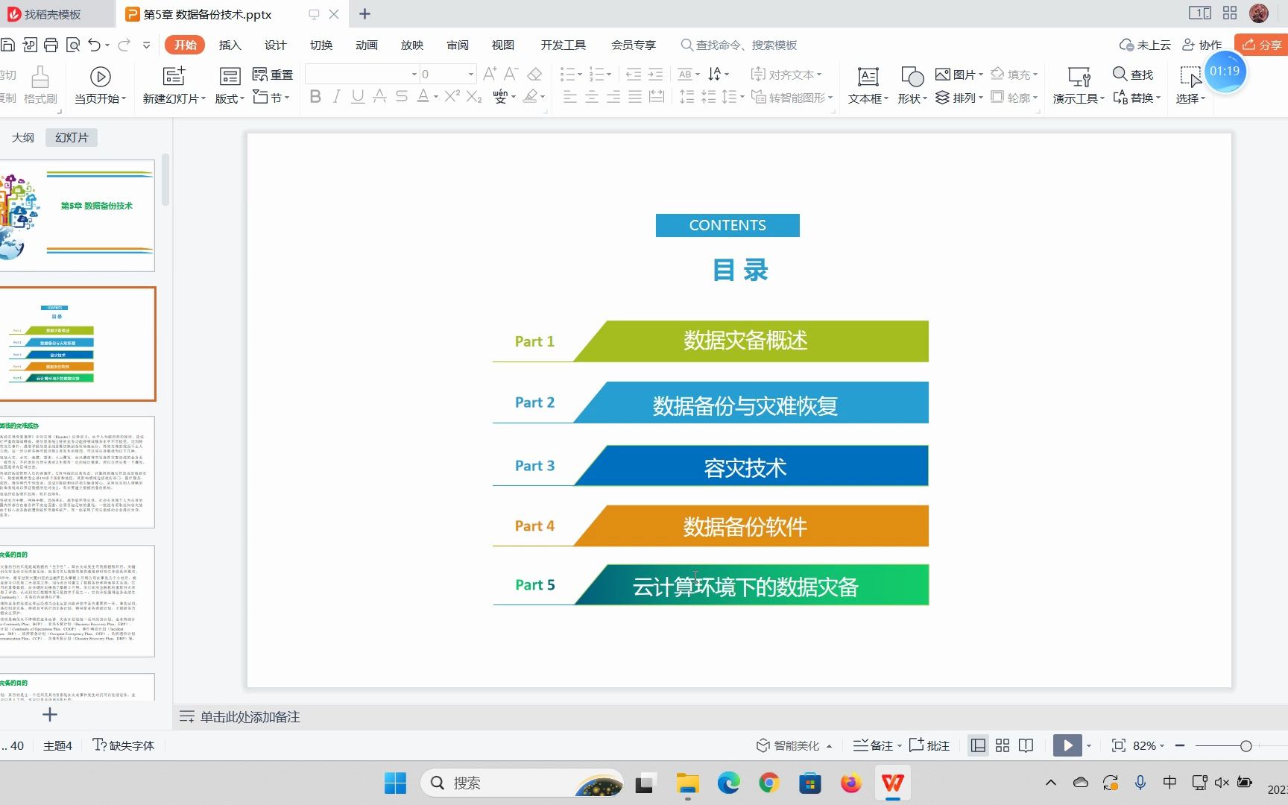Open the font size dropdown
Viewport: 1288px width, 805px height.
[x=471, y=74]
